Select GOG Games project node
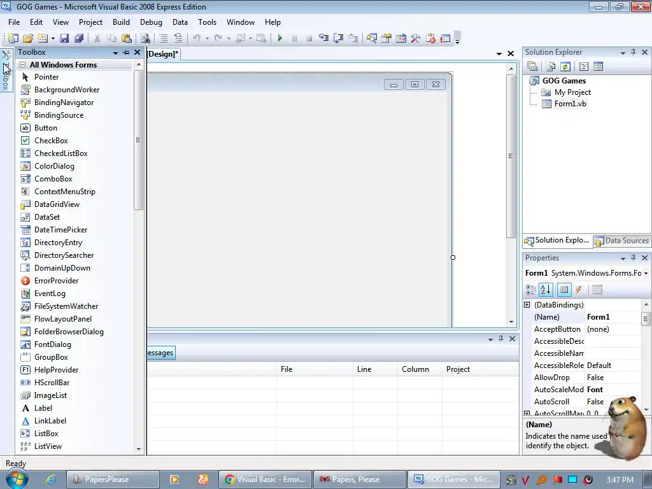This screenshot has width=652, height=489. [x=564, y=81]
